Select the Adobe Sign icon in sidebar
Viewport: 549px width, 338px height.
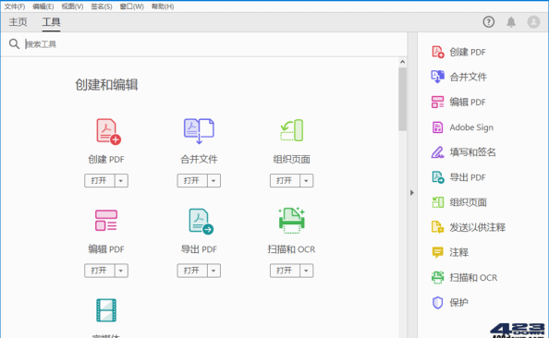point(438,127)
